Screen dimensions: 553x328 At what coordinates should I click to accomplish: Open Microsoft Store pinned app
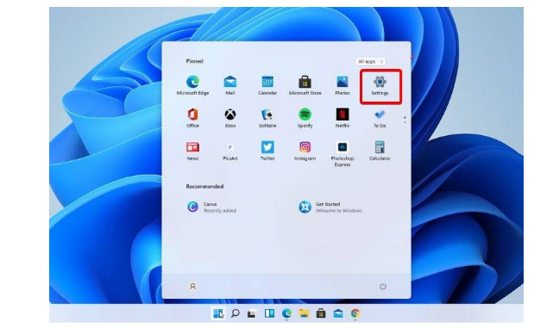coord(305,85)
